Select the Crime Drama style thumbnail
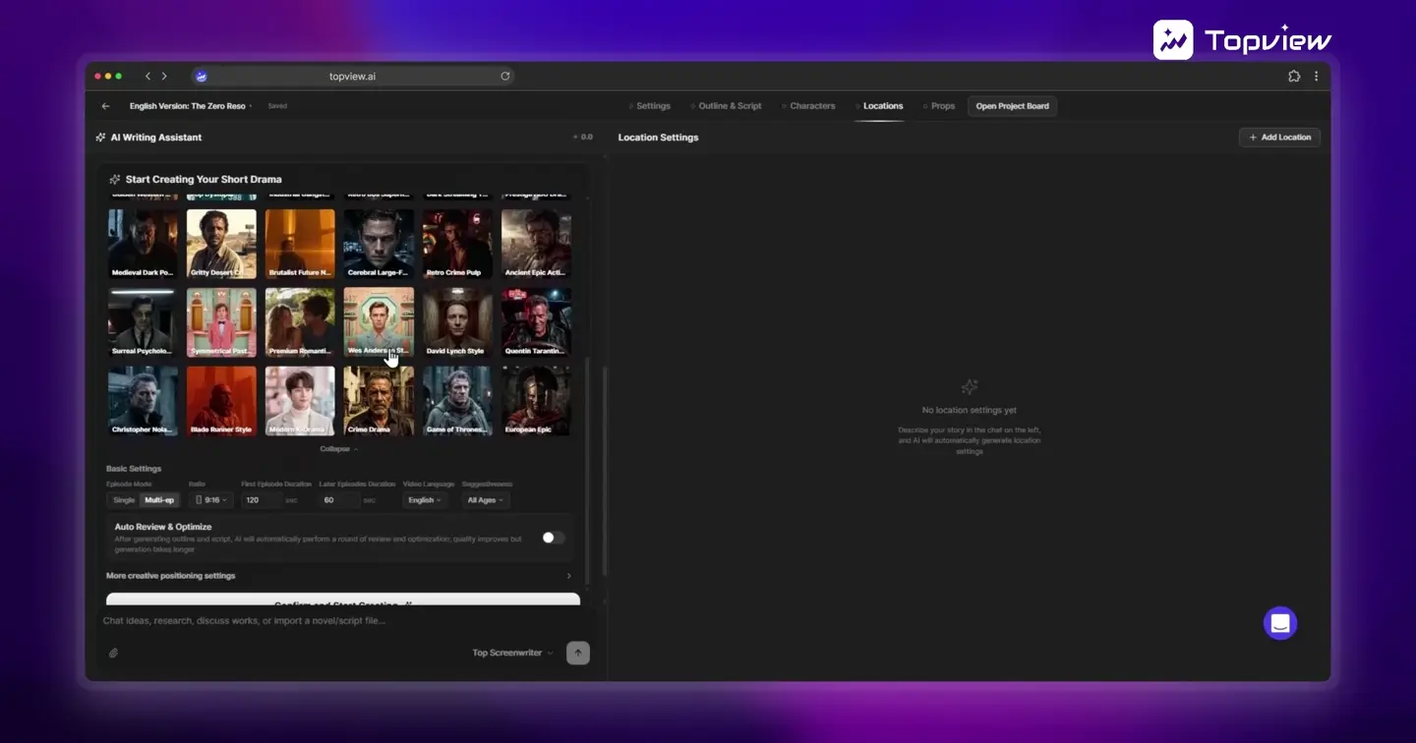This screenshot has height=743, width=1416. tap(379, 401)
